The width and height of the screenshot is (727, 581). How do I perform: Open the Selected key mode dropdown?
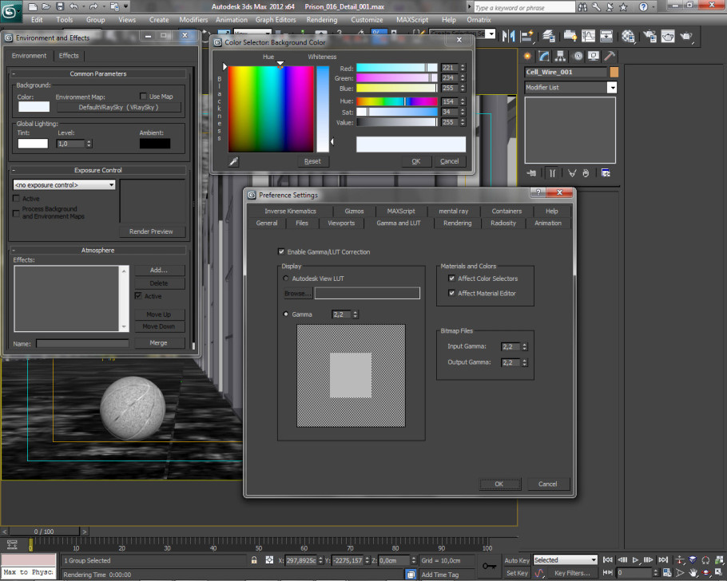(x=565, y=560)
